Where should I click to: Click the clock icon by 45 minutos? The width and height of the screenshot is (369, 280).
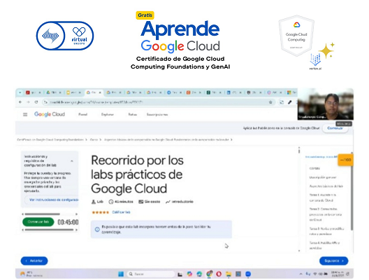[111, 202]
